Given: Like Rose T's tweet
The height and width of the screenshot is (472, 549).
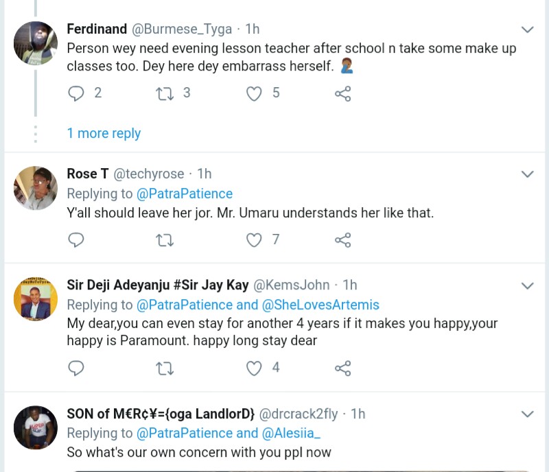Looking at the screenshot, I should [x=254, y=239].
